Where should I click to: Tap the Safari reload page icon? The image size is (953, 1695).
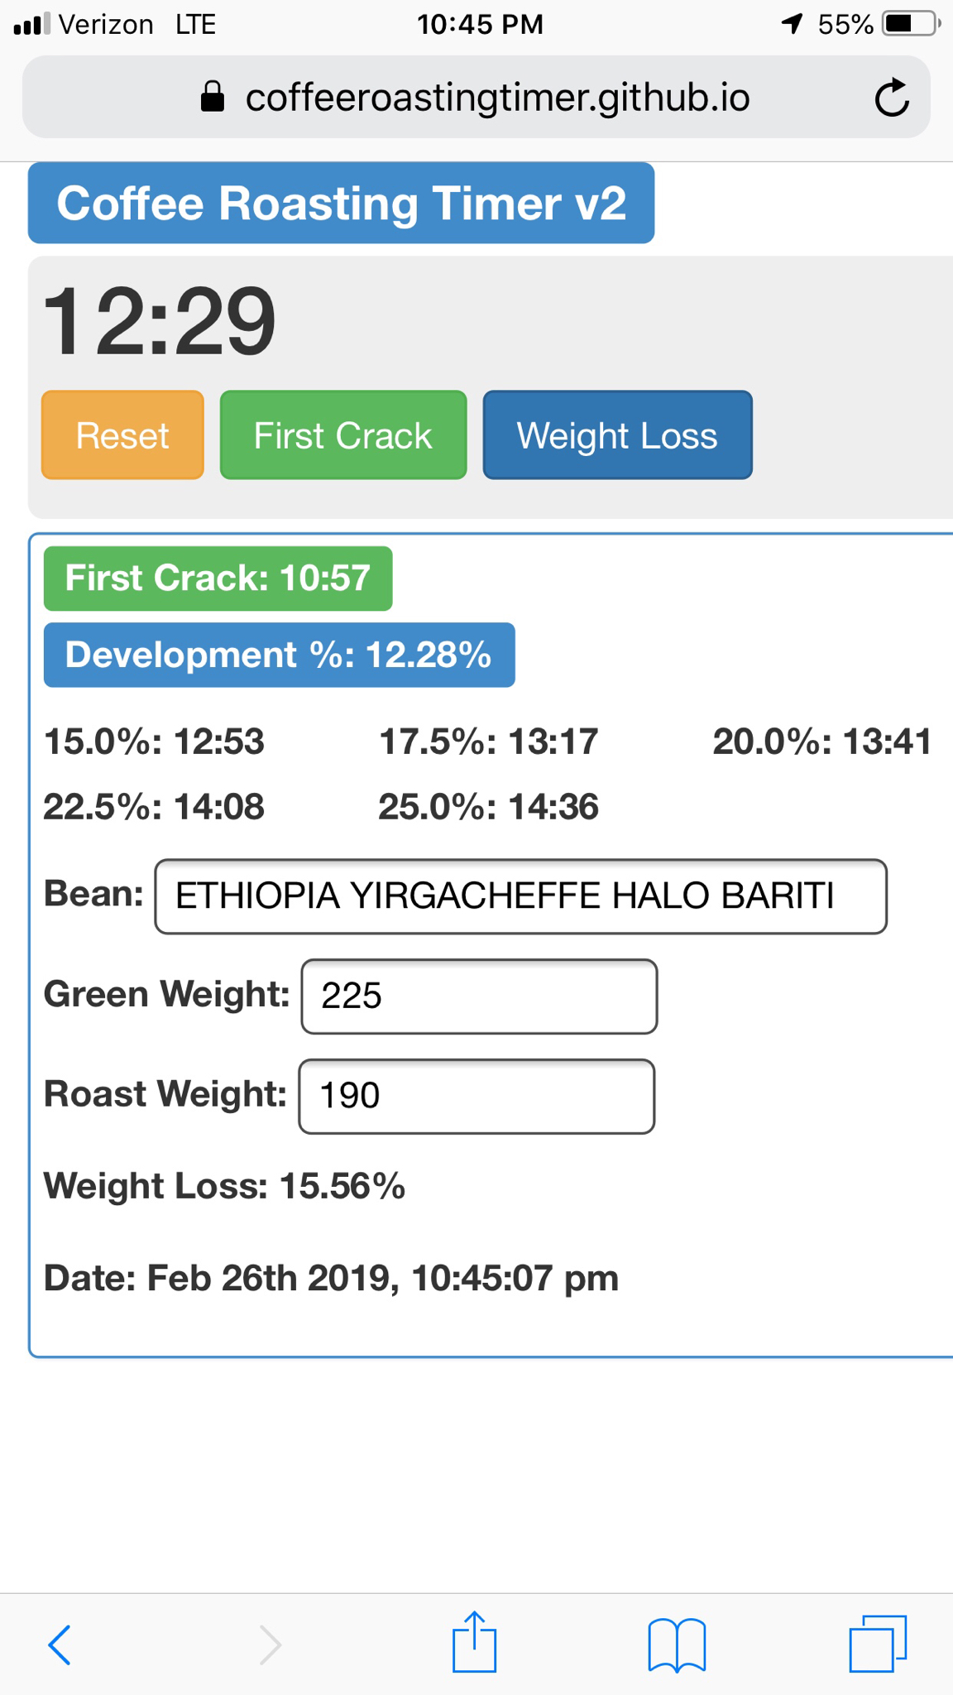(892, 98)
